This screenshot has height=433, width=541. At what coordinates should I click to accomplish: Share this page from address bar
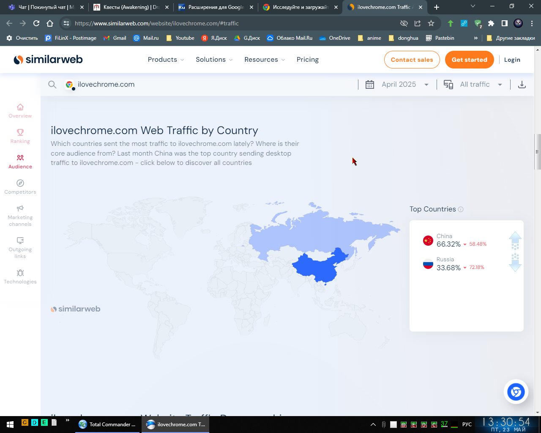(418, 23)
